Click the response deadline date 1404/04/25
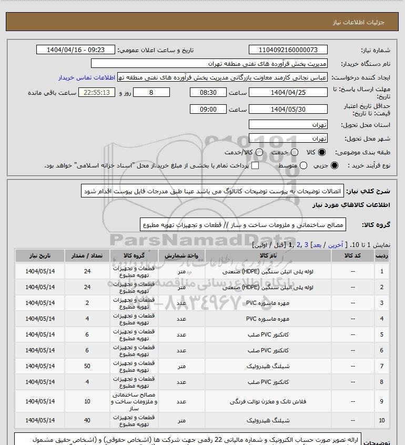 (288, 92)
